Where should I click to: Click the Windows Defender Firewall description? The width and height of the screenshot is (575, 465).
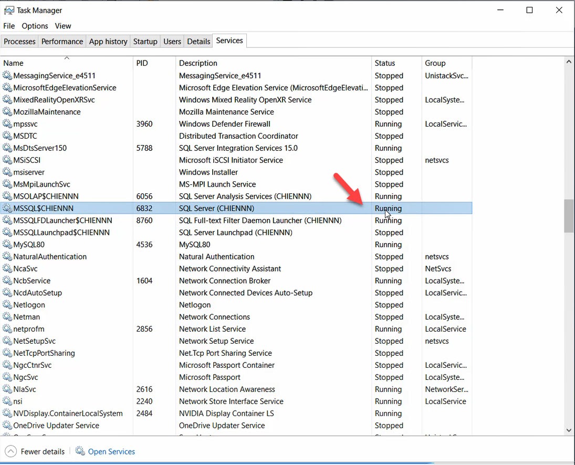(224, 123)
